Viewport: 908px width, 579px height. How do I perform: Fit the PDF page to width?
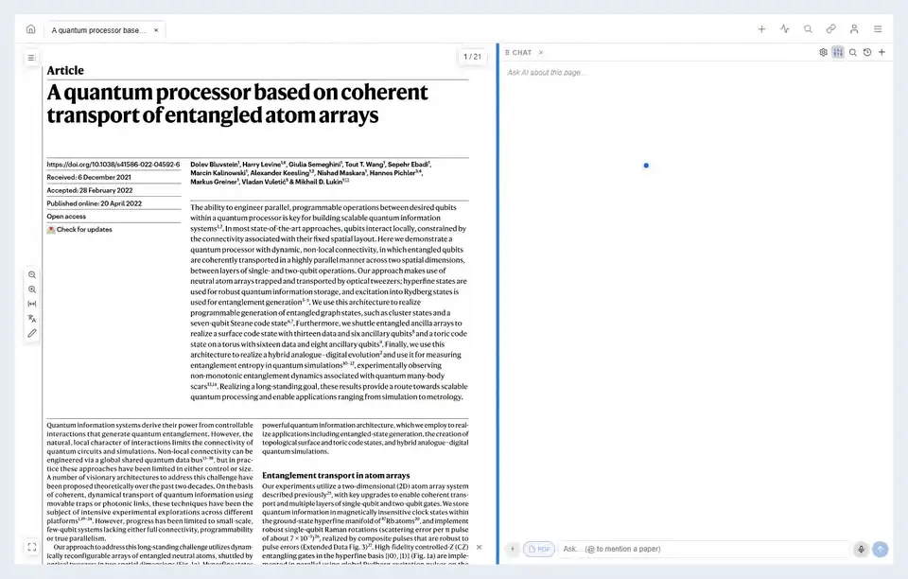pyautogui.click(x=32, y=304)
